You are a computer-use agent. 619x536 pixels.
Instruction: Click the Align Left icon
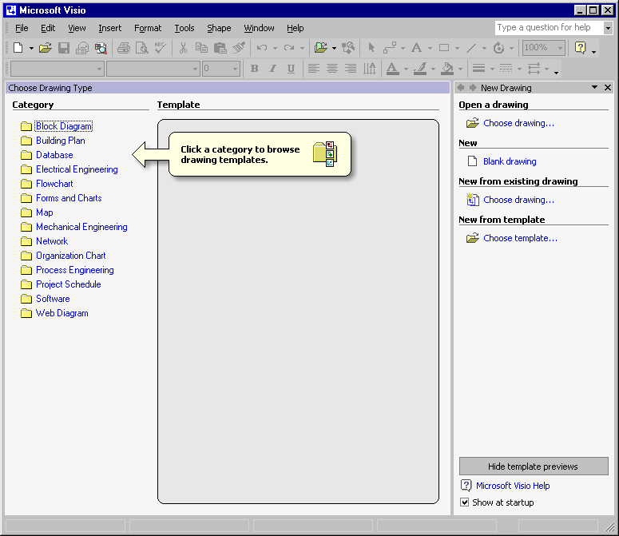pos(314,69)
